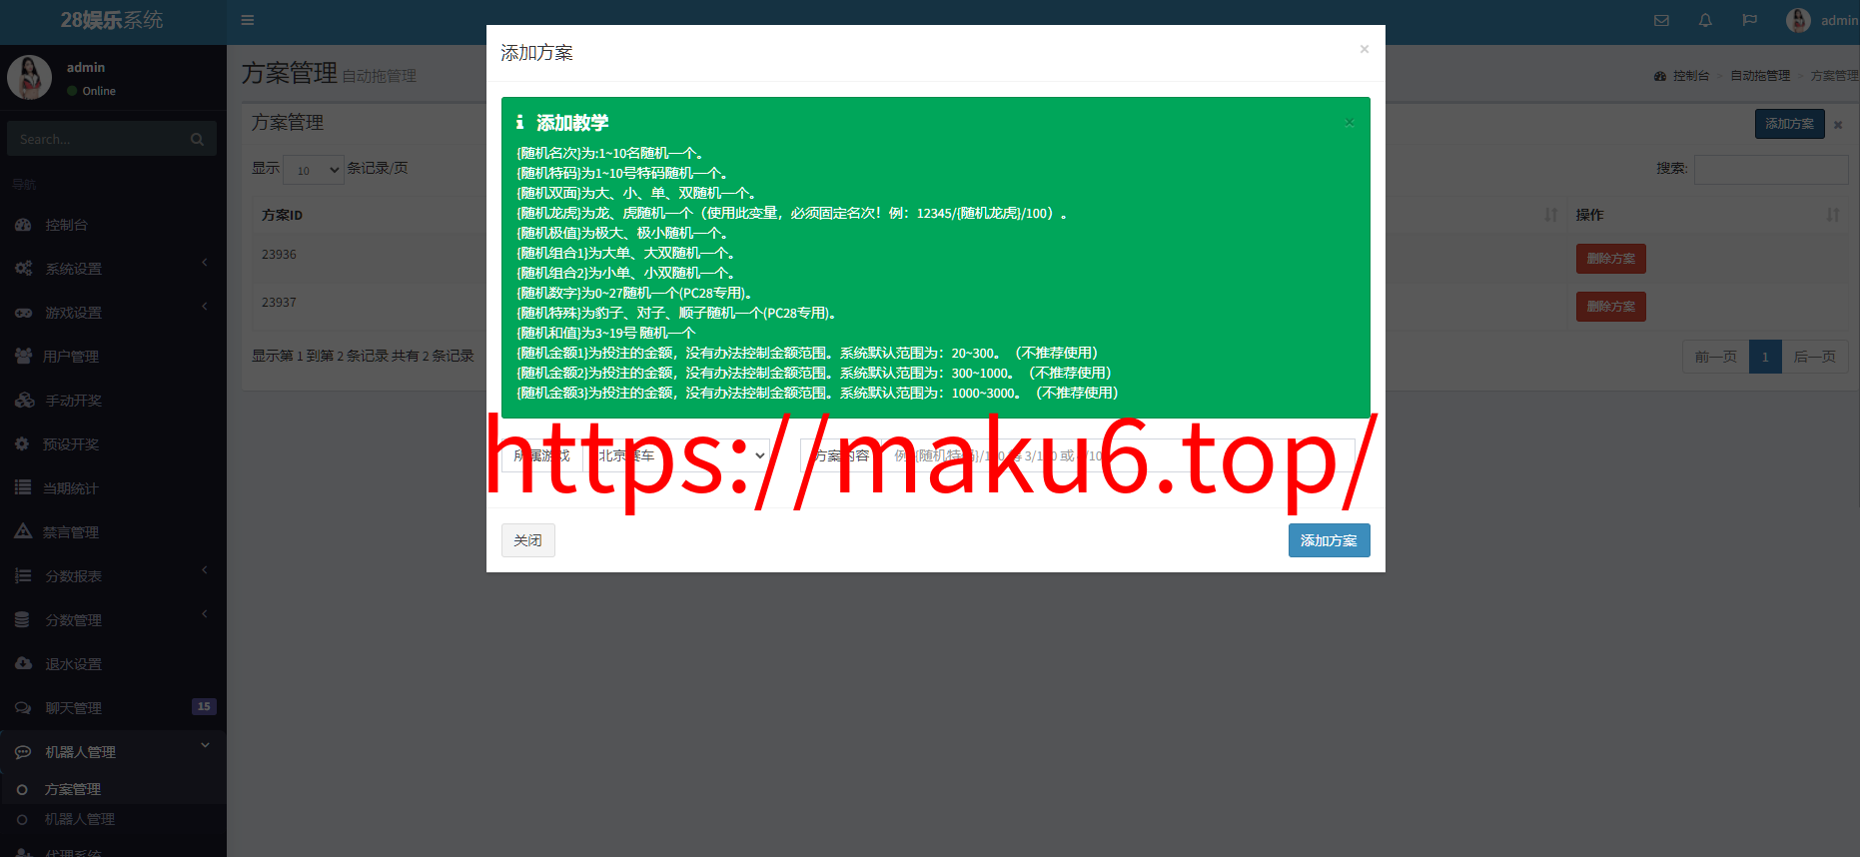
Task: Expand the 游戏设置 submenu chevron
Action: [x=205, y=307]
